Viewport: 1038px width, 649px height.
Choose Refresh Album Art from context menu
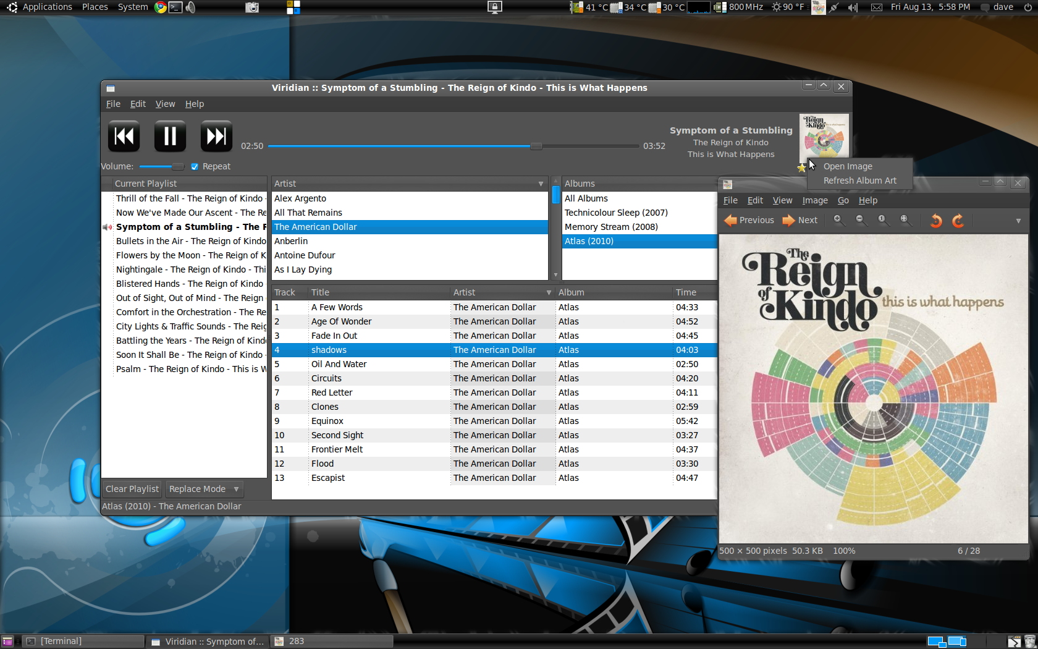[x=859, y=180]
